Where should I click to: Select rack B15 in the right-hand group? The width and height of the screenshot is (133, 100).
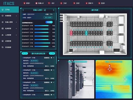[112, 33]
